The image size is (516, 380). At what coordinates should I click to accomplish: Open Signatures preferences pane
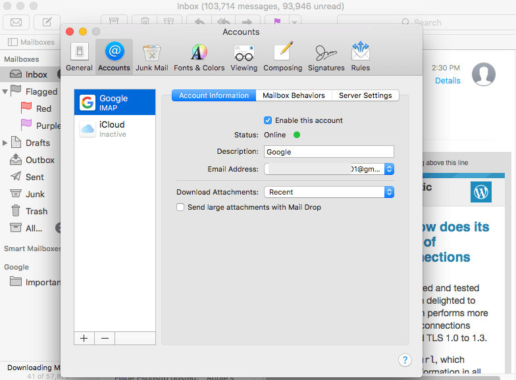point(326,57)
